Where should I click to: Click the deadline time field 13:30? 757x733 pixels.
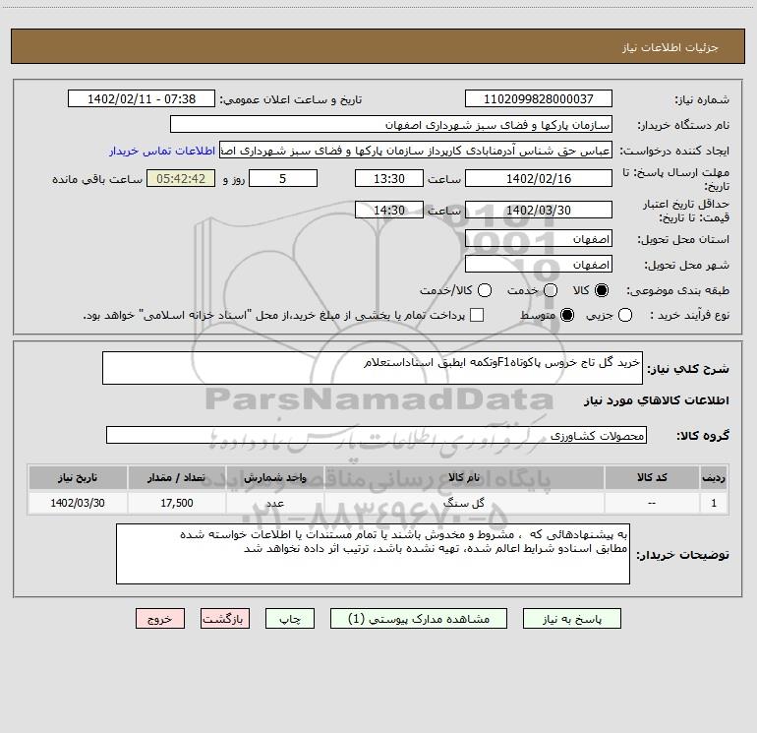[388, 178]
